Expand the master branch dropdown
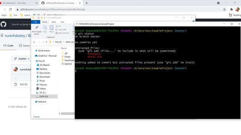This screenshot has width=241, height=135. click(21, 59)
